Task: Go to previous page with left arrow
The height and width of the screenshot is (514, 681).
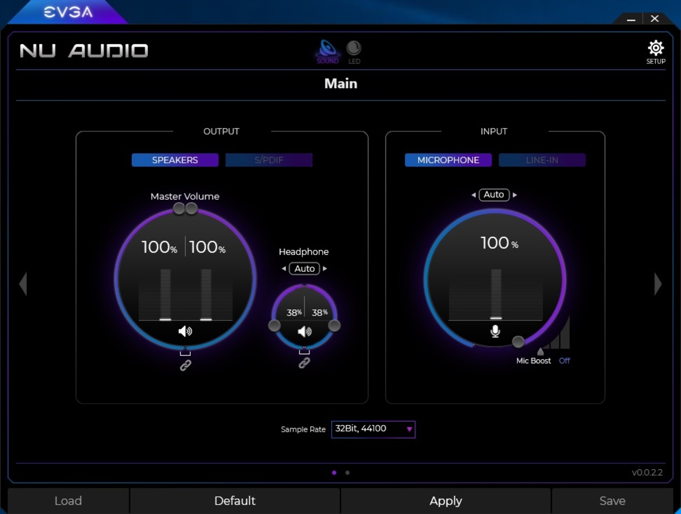Action: [x=23, y=284]
